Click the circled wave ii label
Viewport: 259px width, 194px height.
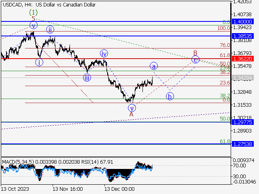click(x=49, y=30)
